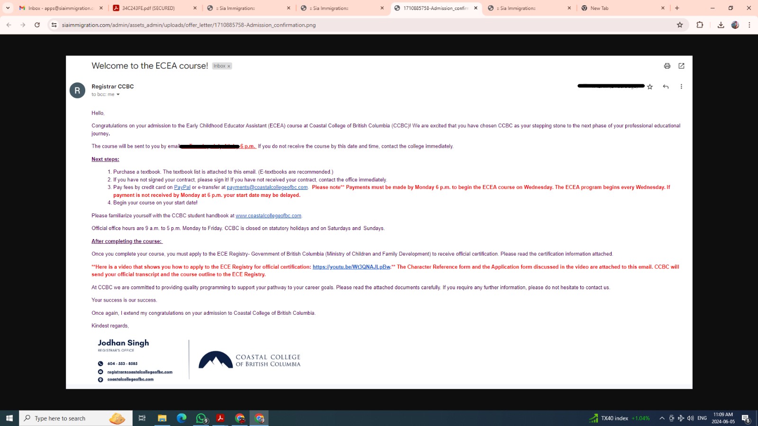Image resolution: width=758 pixels, height=426 pixels.
Task: Open clock showing 11:09 AM
Action: click(x=723, y=418)
